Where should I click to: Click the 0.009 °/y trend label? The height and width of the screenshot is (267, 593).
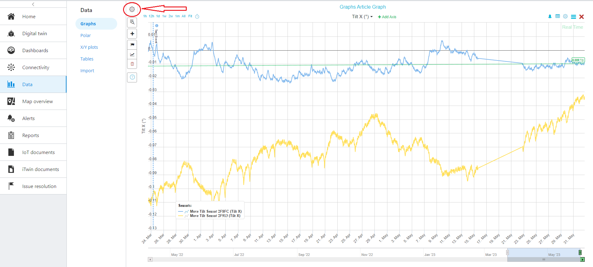578,60
